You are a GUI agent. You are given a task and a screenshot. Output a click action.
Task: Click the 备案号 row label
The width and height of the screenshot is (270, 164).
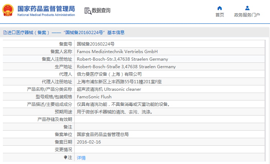click(66, 44)
